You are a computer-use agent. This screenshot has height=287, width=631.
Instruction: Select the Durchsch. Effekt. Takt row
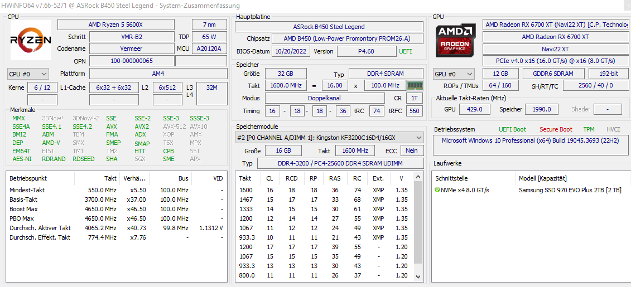(117, 237)
